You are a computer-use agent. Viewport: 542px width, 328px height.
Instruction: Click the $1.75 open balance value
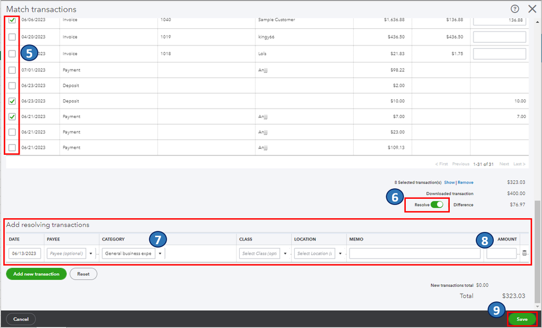point(457,54)
